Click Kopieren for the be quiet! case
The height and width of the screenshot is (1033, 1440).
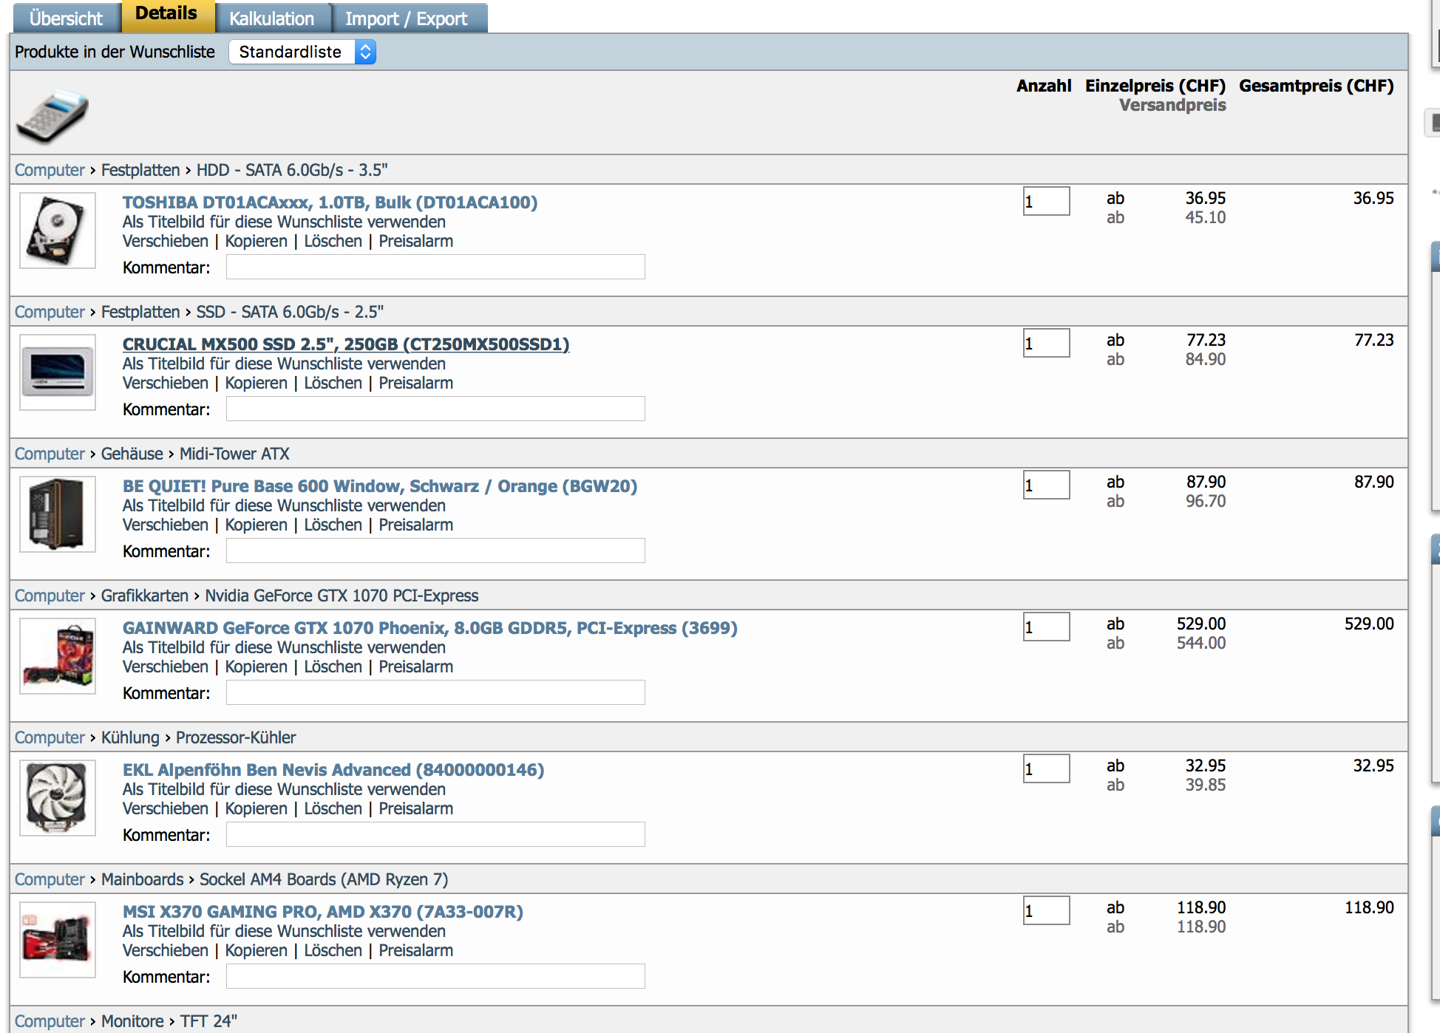256,525
